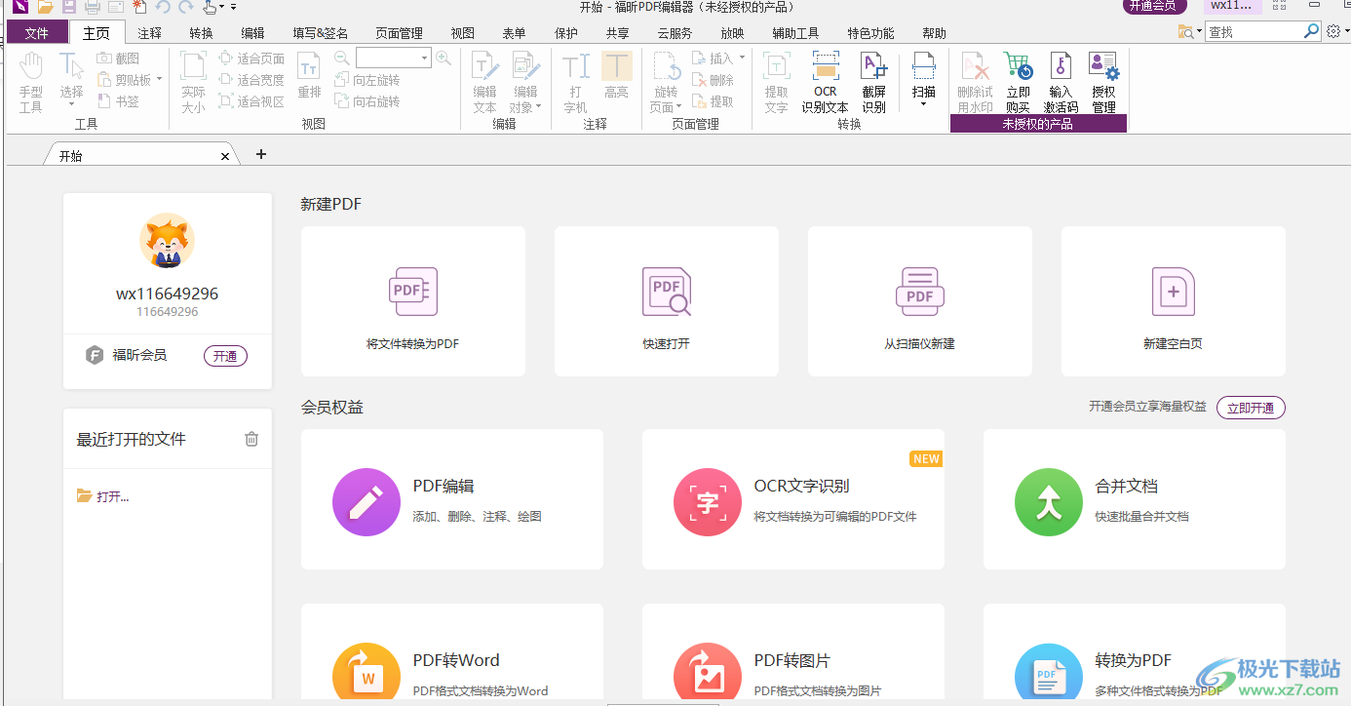
Task: Click Rotate Left (向左旋转)
Action: tap(367, 80)
